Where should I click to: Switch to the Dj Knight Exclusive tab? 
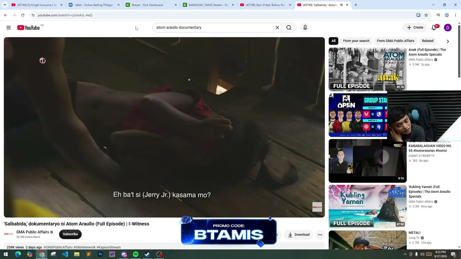(x=37, y=5)
